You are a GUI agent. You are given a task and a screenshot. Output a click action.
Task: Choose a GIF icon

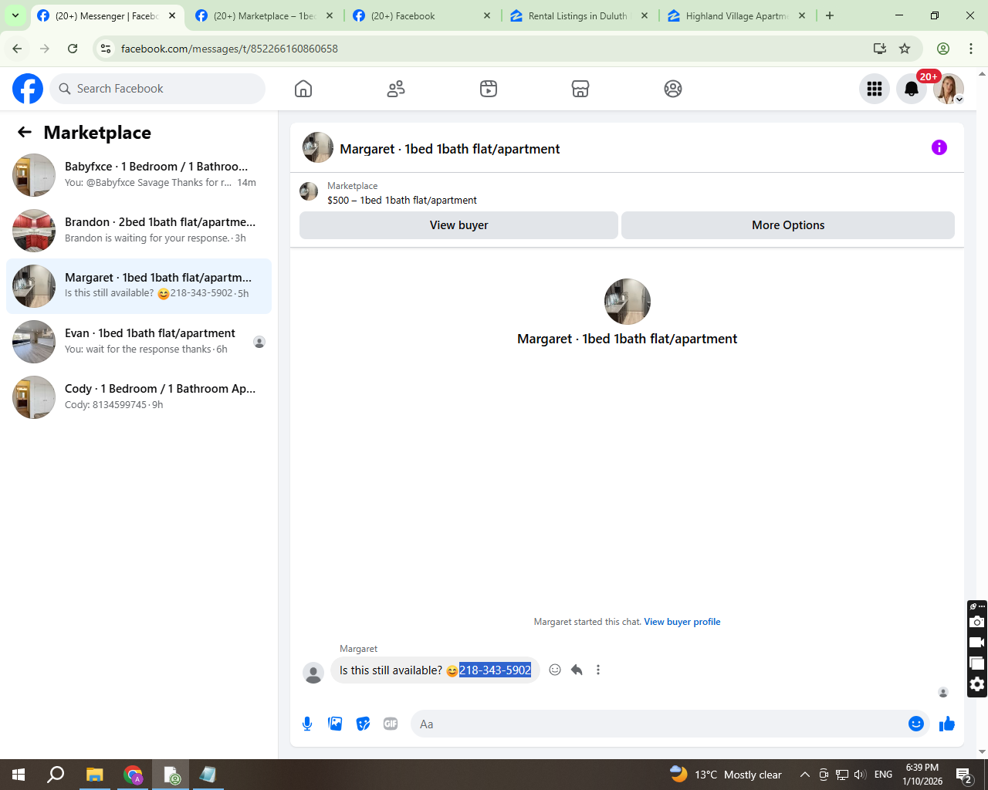tap(391, 724)
